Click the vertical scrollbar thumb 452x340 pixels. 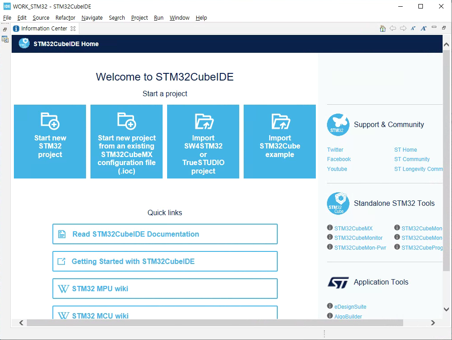tap(446, 160)
